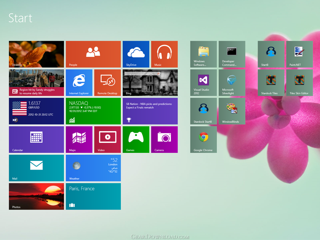Launch Internet Explorer tile
The image size is (320, 240).
79,83
